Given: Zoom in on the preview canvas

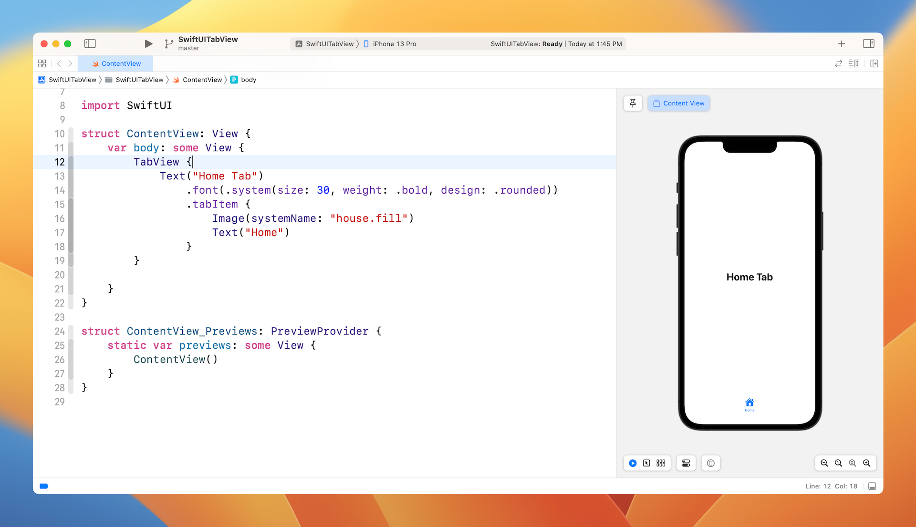Looking at the screenshot, I should pos(867,463).
